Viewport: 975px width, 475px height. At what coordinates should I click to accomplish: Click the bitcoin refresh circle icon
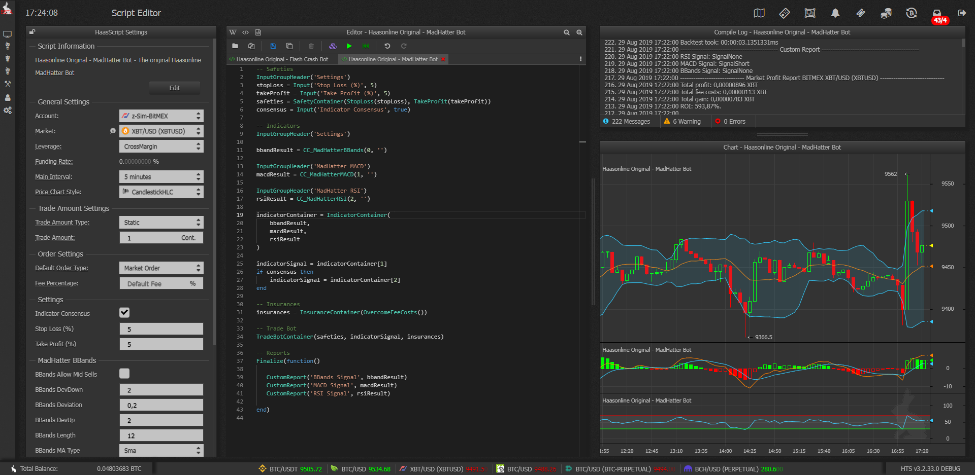[912, 13]
